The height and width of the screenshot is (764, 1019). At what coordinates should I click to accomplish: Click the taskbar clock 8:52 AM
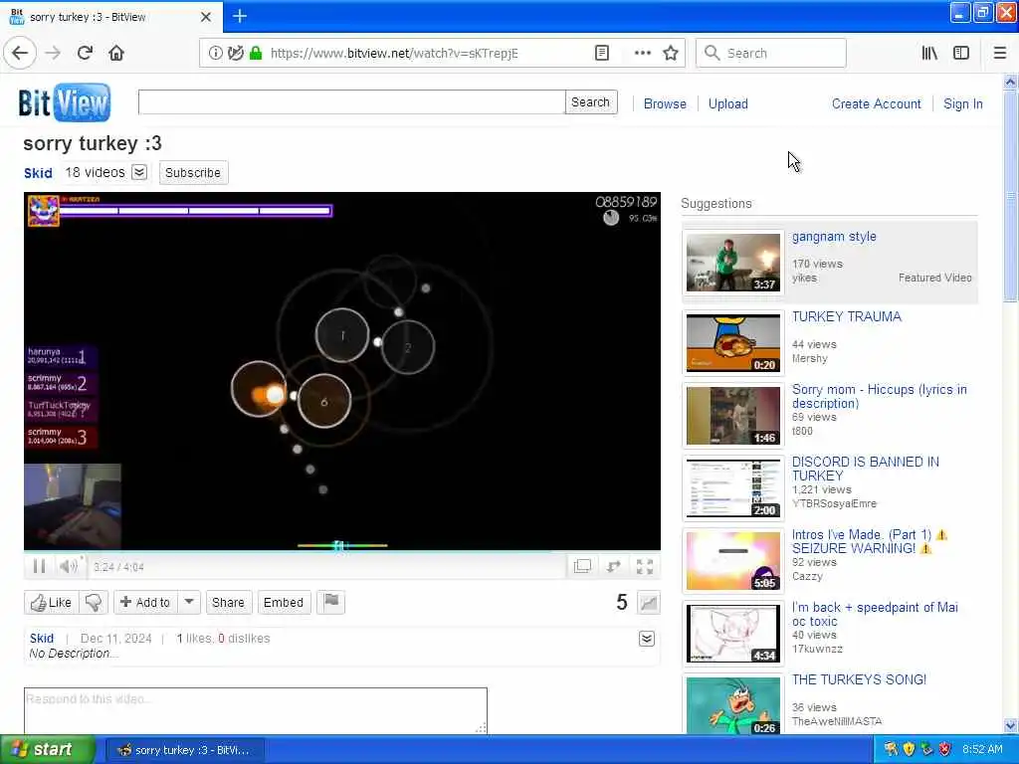coord(982,749)
